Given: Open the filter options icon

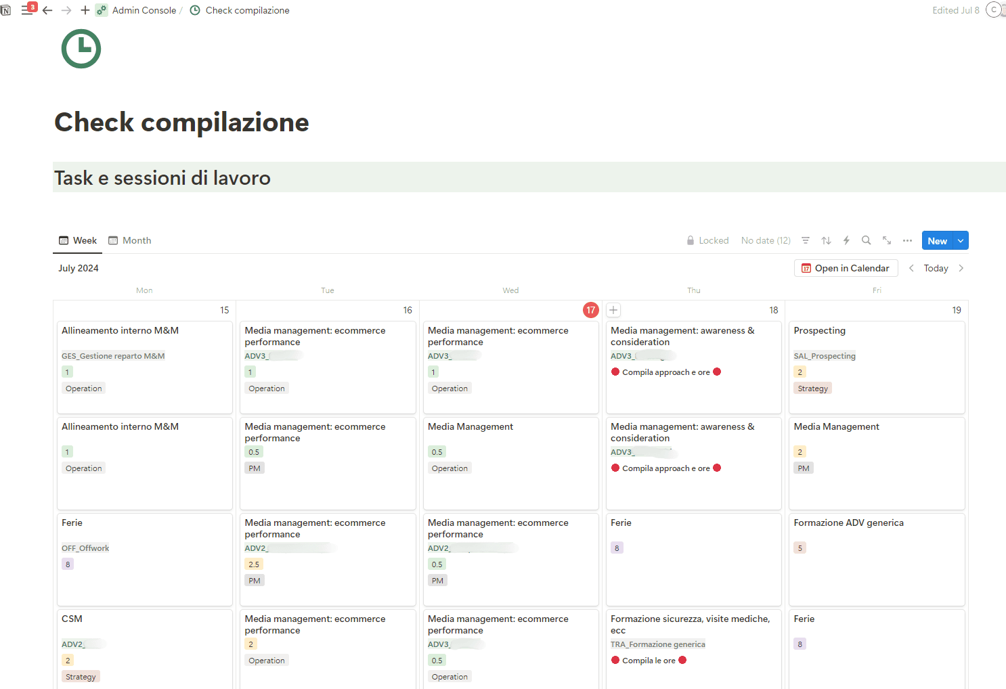Looking at the screenshot, I should click(x=806, y=240).
